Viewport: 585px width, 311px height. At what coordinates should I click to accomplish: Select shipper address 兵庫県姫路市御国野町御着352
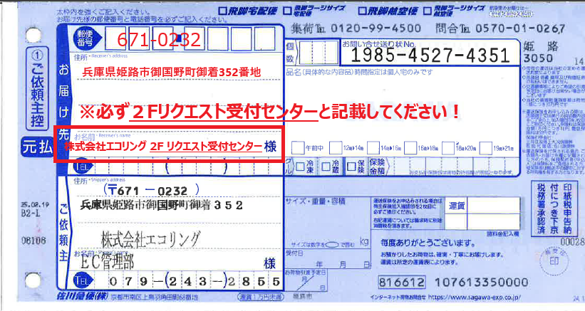pos(162,205)
